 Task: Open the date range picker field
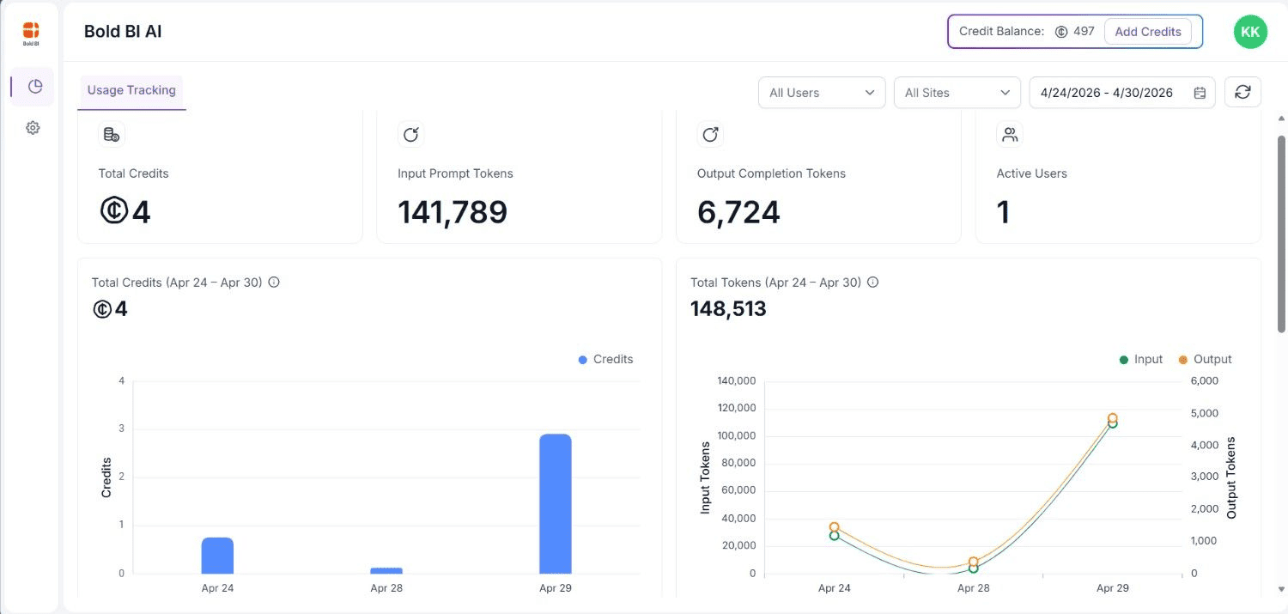click(1122, 93)
